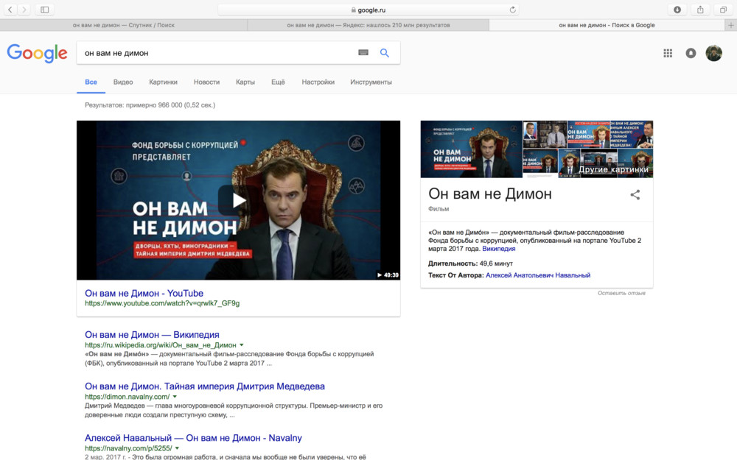
Task: Open Google notifications bell
Action: point(691,53)
